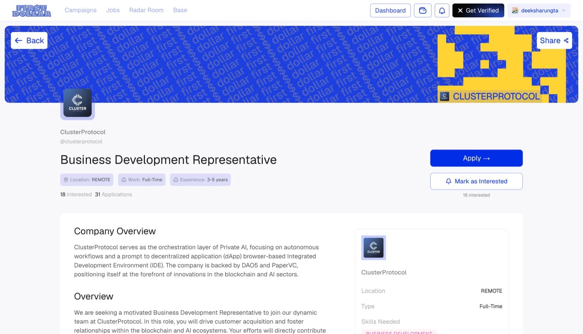583x334 pixels.
Task: Click the briefcase icon in Experience tag
Action: click(x=176, y=180)
